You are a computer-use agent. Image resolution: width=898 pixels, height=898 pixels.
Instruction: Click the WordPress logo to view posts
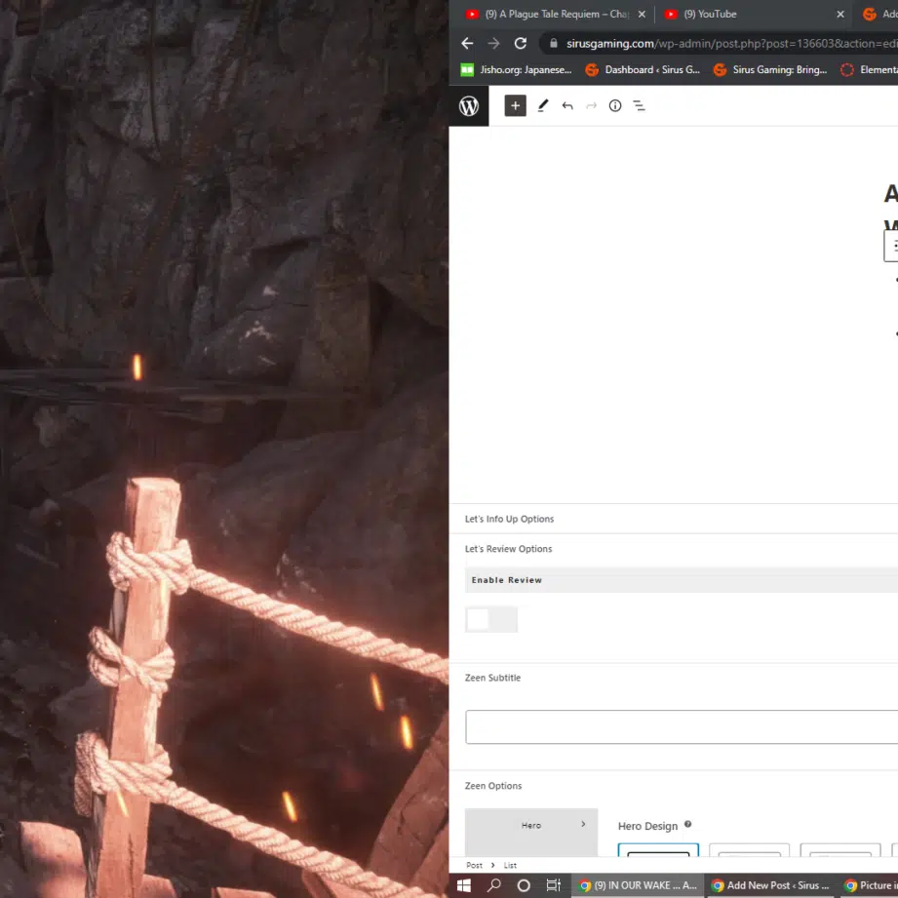[468, 106]
